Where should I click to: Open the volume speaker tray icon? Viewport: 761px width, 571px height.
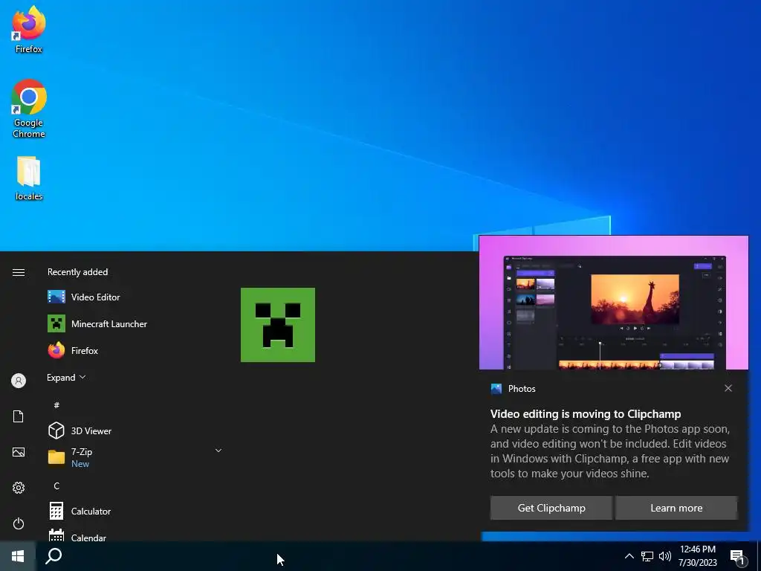(665, 556)
